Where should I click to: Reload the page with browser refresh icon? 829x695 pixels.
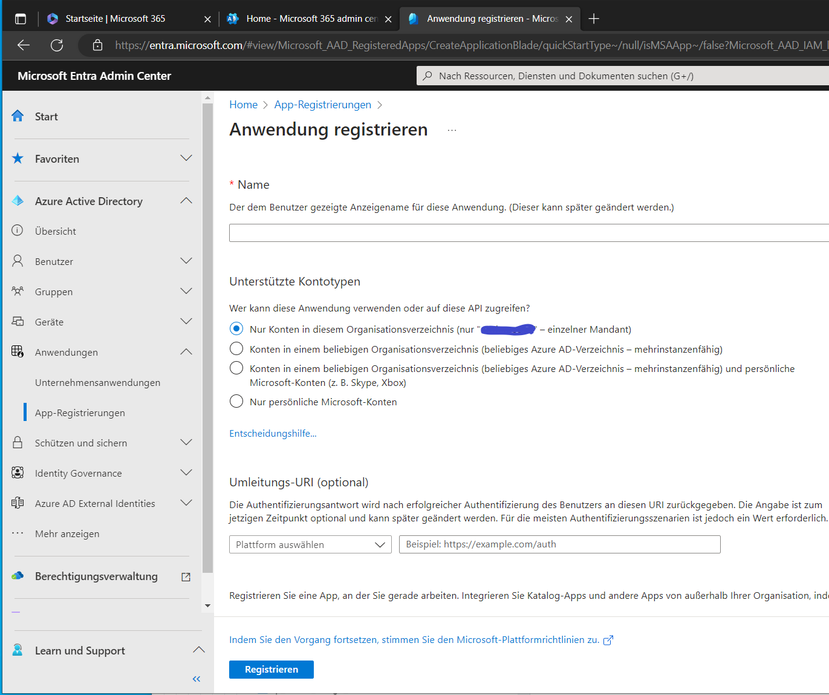57,45
